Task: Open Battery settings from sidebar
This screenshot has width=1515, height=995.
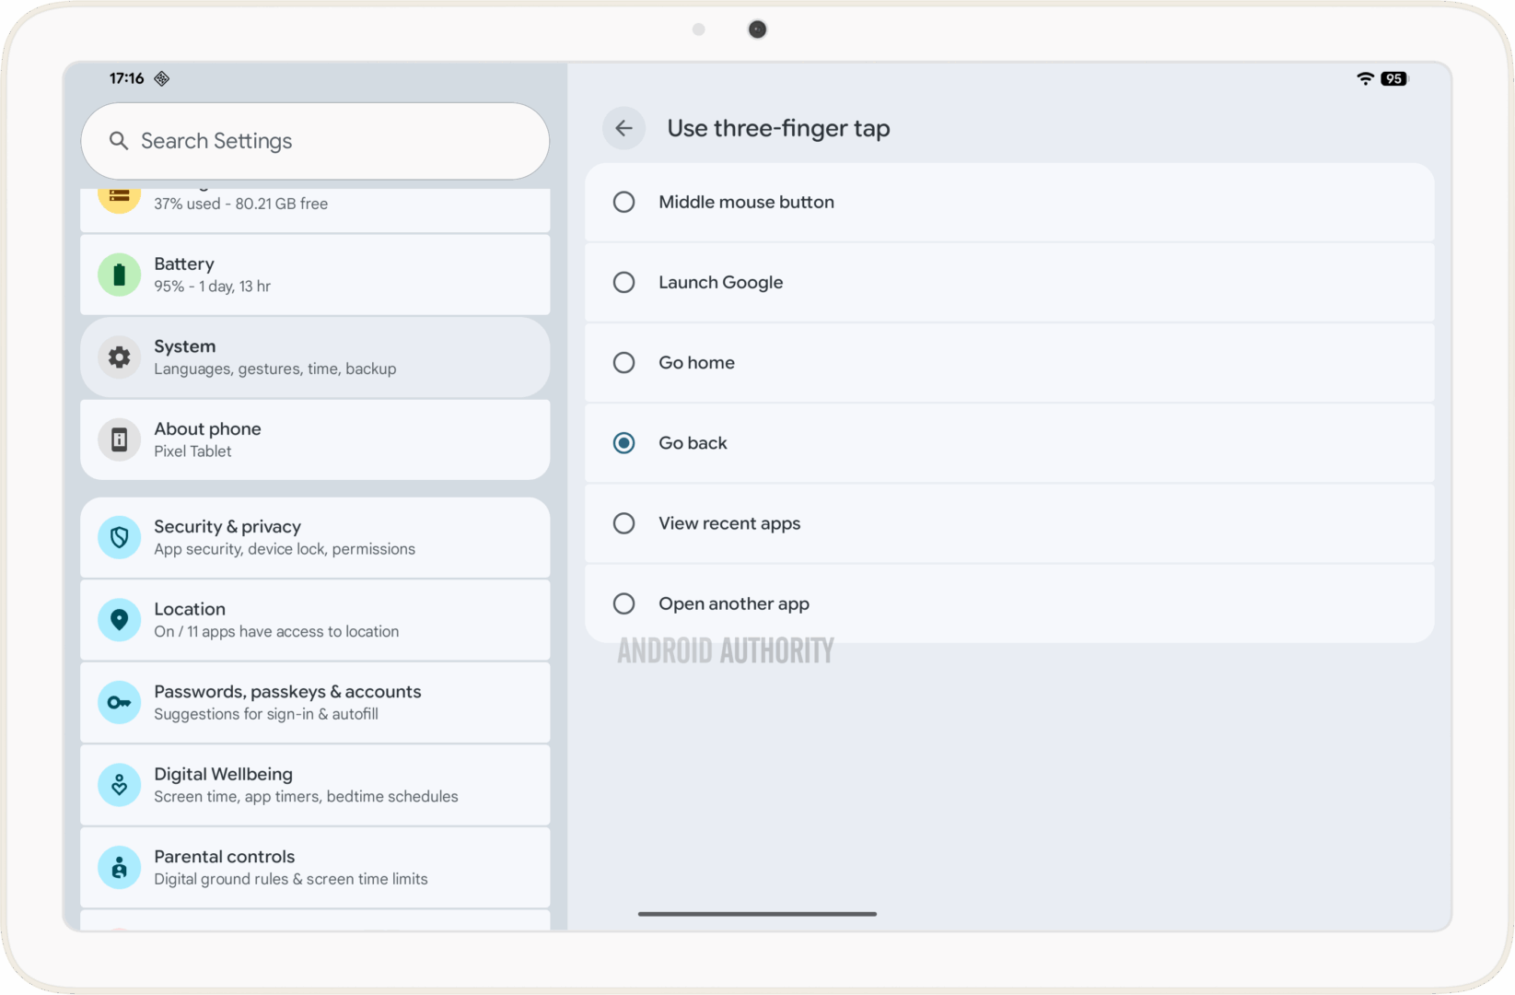Action: click(x=313, y=274)
